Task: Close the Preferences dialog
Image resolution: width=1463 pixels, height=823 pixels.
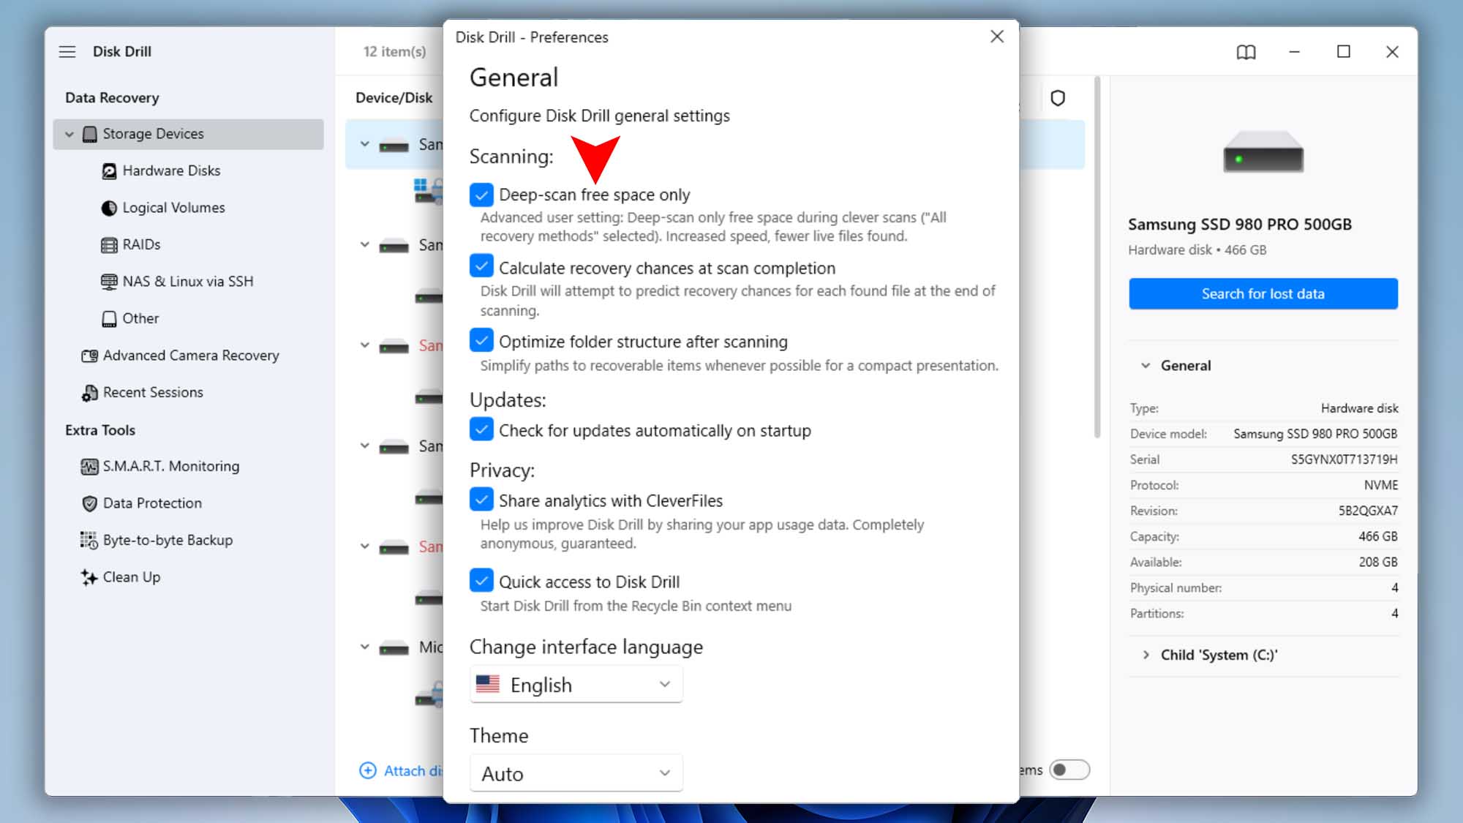Action: point(996,37)
